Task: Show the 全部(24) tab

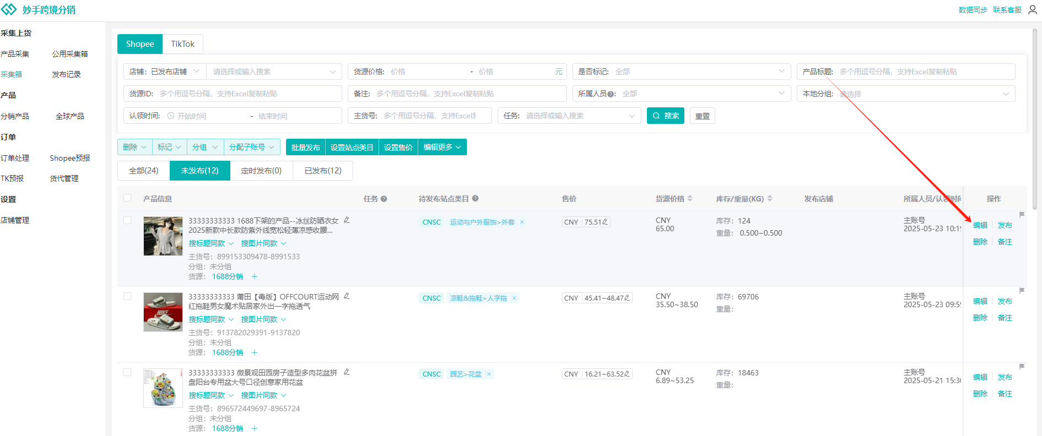Action: [144, 171]
